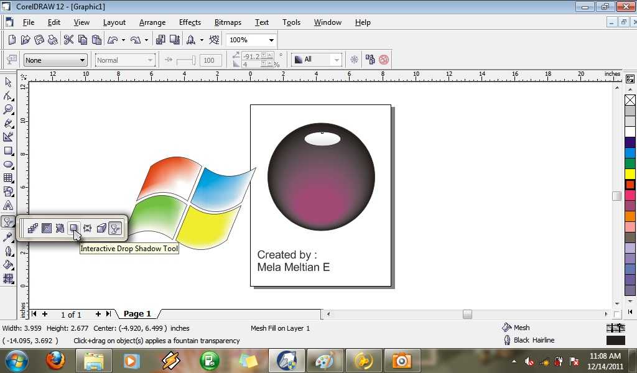Choose the Interactive Distortion tool in flyout

point(60,229)
